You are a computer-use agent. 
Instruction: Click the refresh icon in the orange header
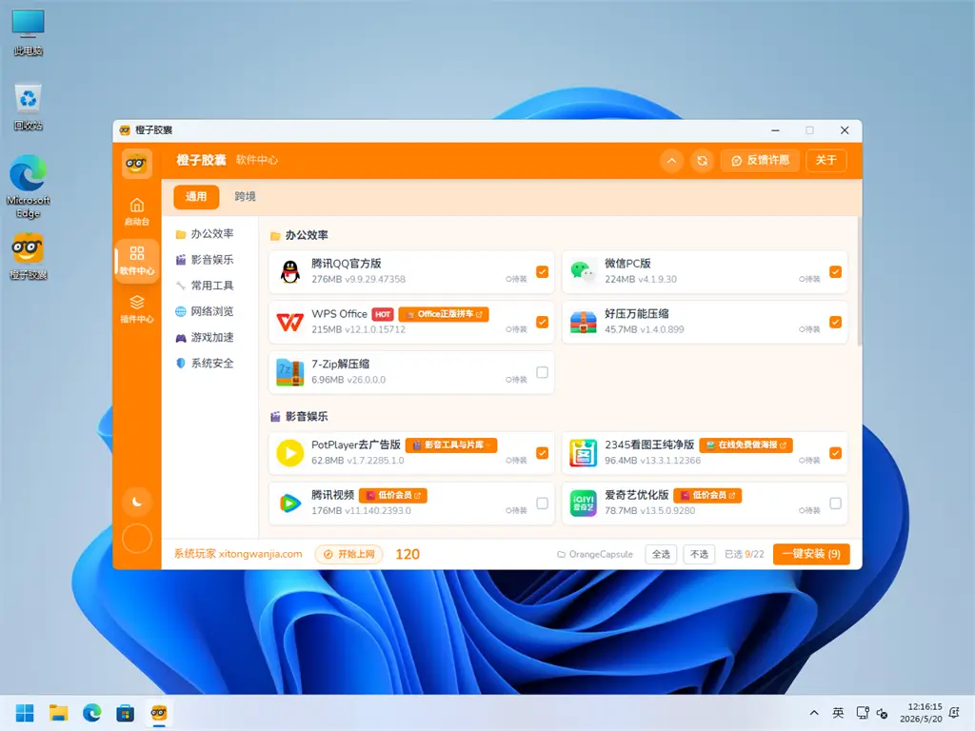point(702,160)
